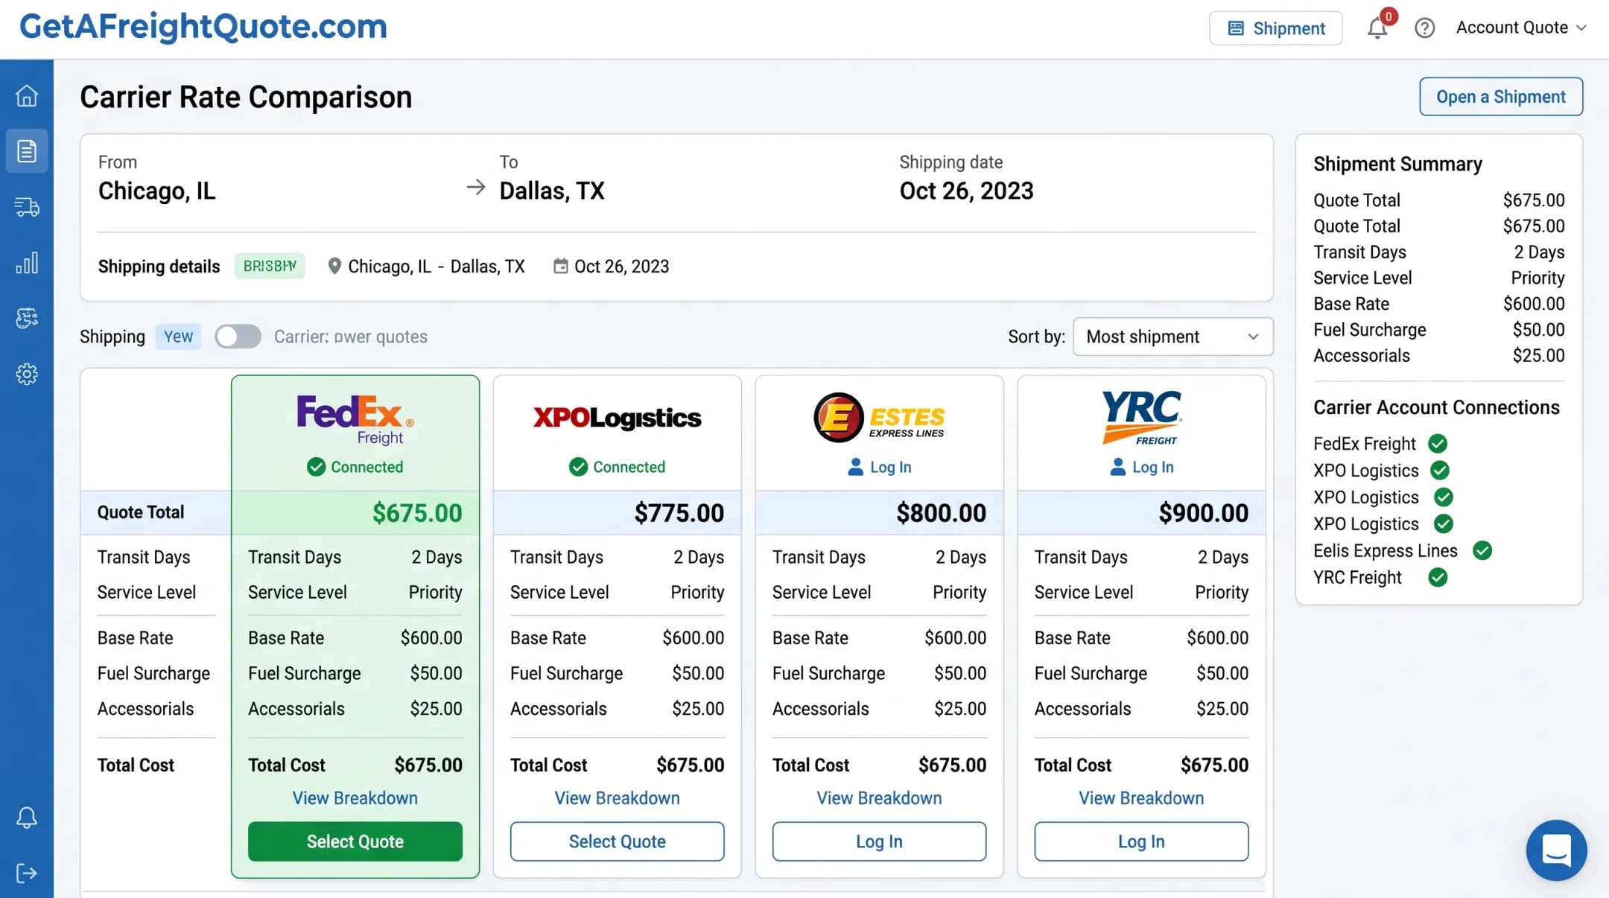Click Log In link below YRC logo
Viewport: 1609px width, 898px height.
tap(1141, 467)
